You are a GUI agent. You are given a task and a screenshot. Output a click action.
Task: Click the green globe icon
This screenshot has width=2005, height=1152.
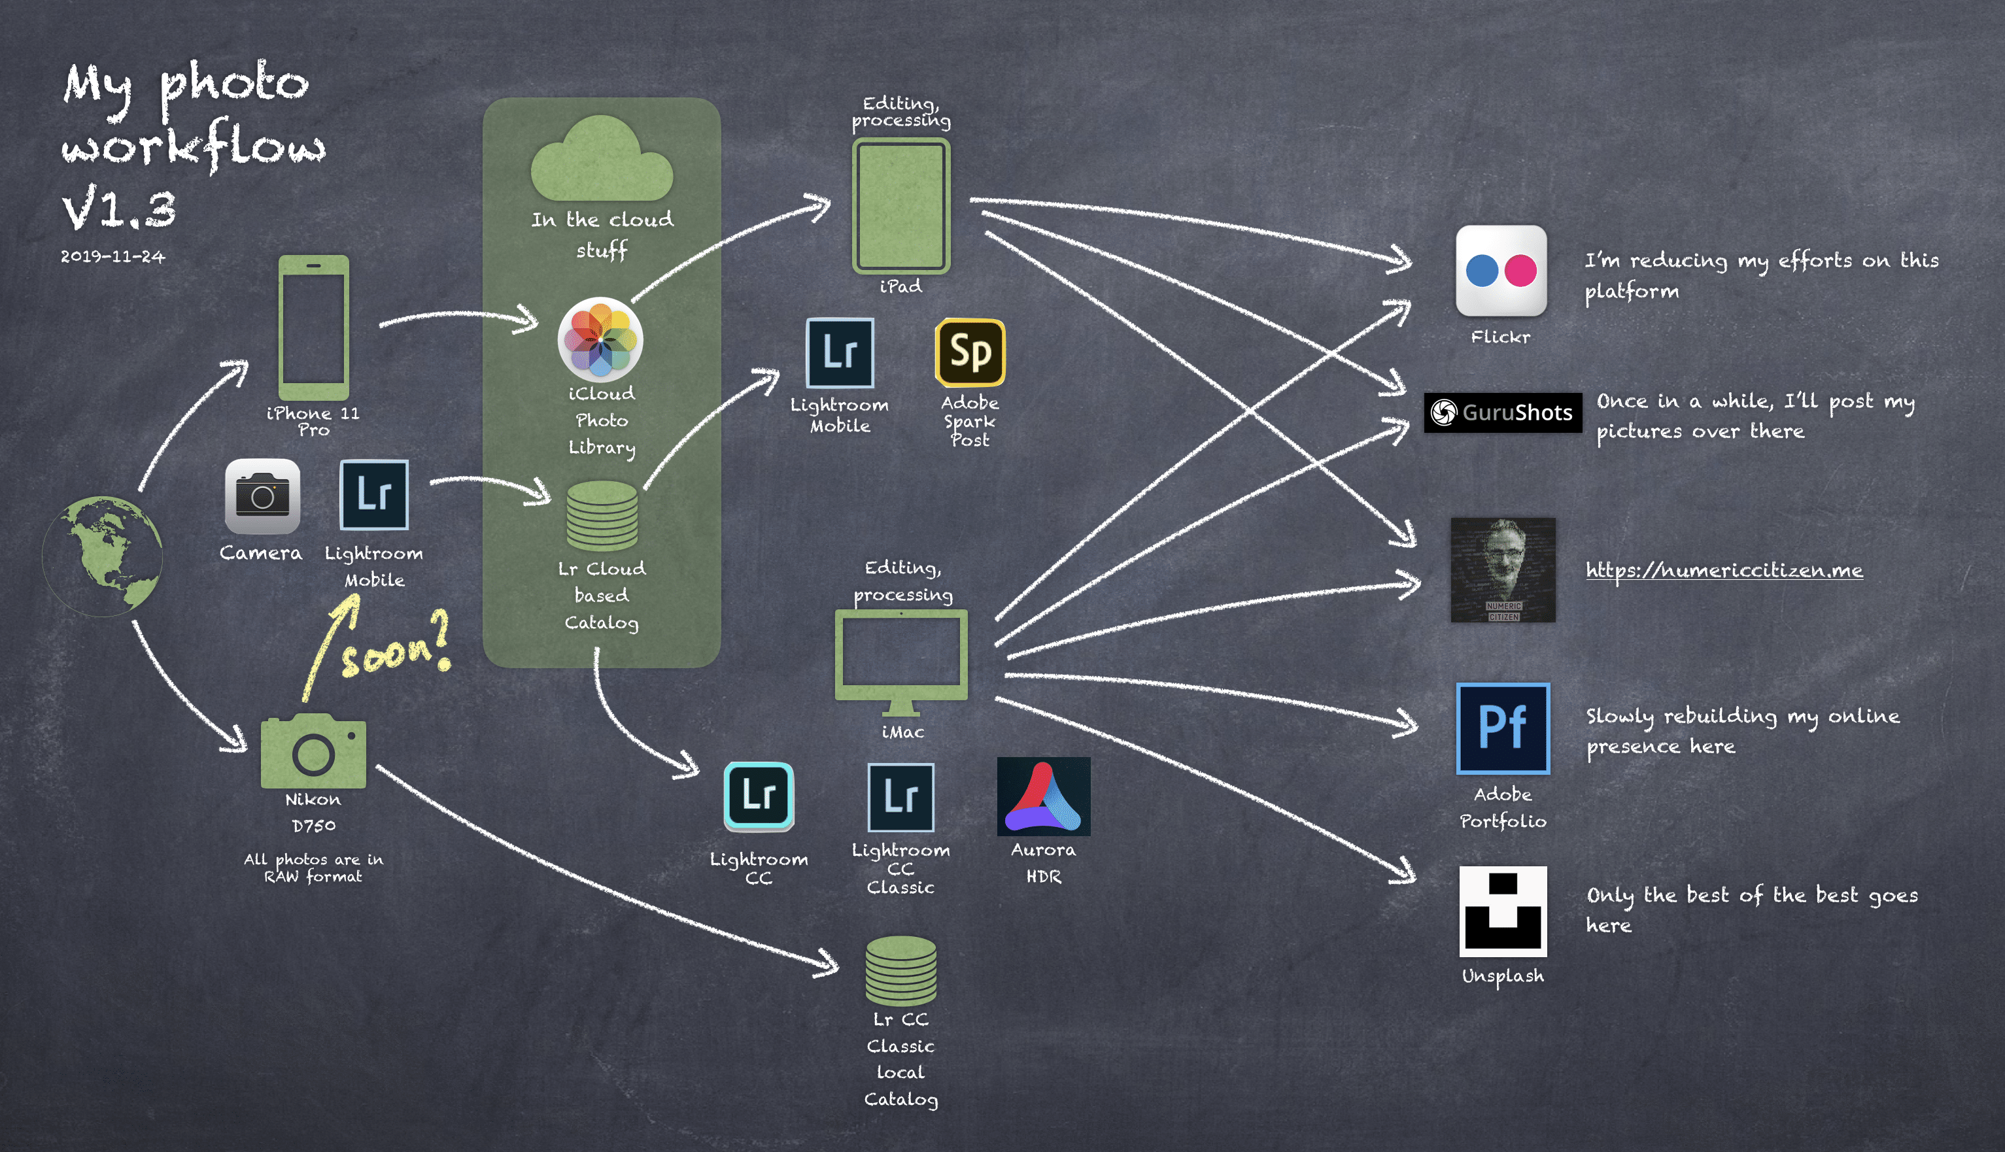point(101,558)
